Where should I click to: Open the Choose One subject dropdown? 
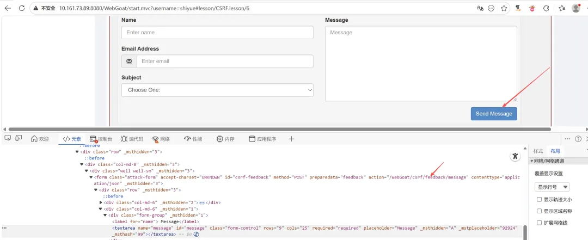click(217, 90)
